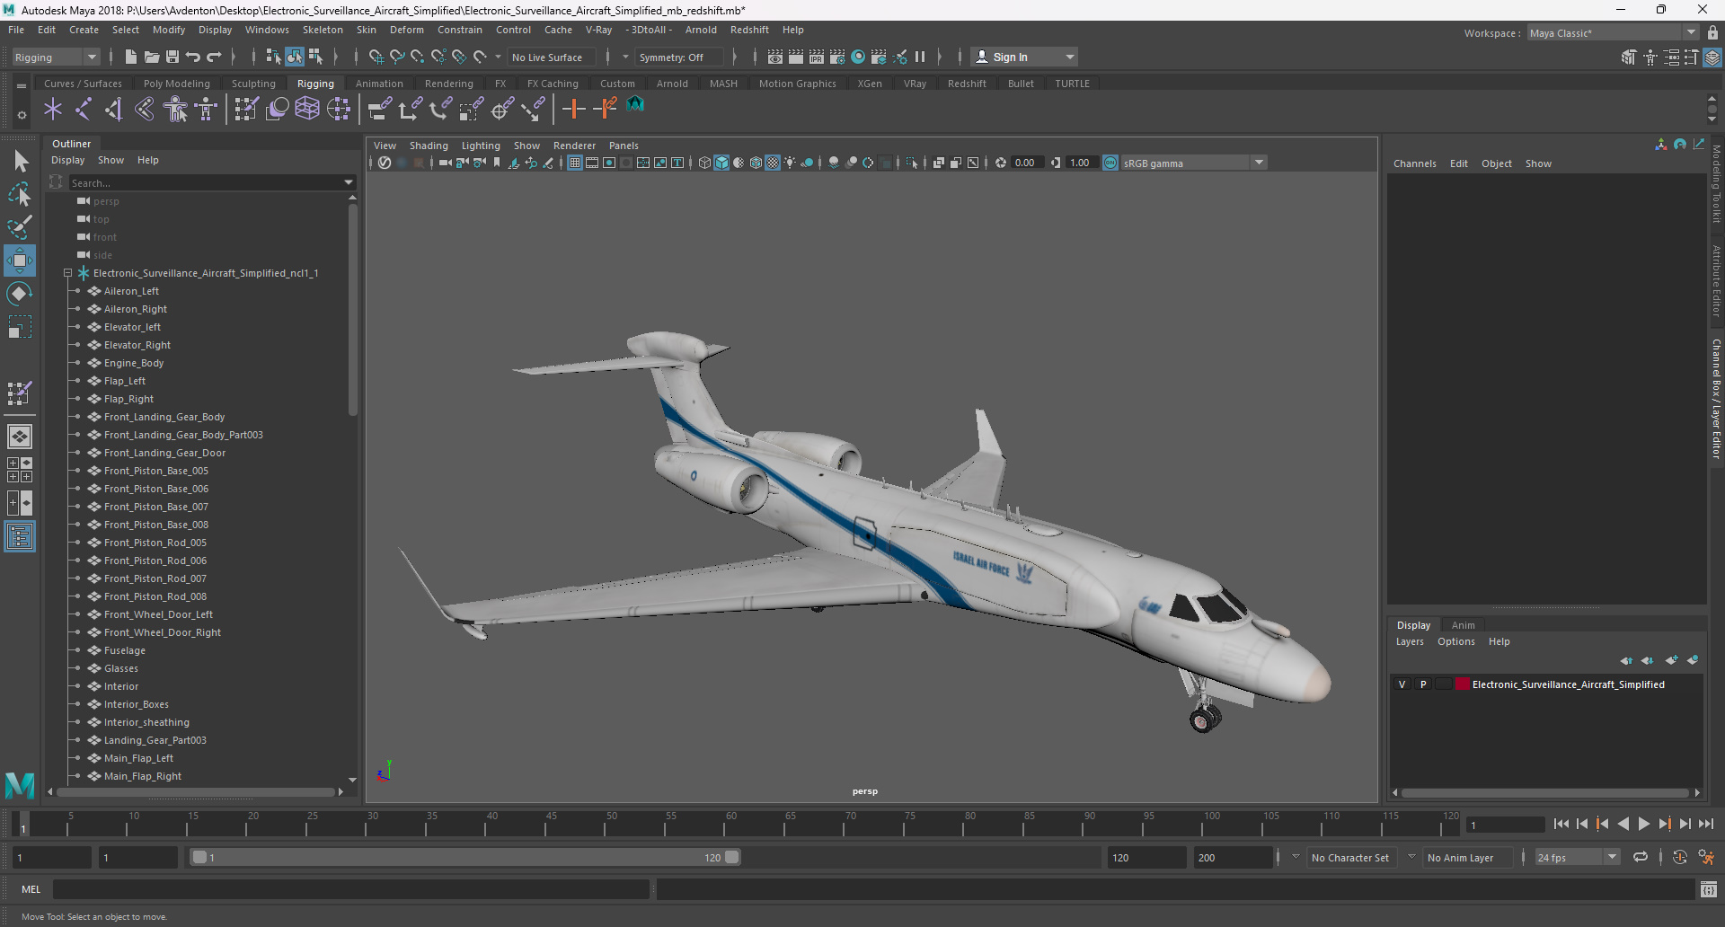Click the range slider end handle at 120
The height and width of the screenshot is (927, 1725).
click(x=732, y=858)
